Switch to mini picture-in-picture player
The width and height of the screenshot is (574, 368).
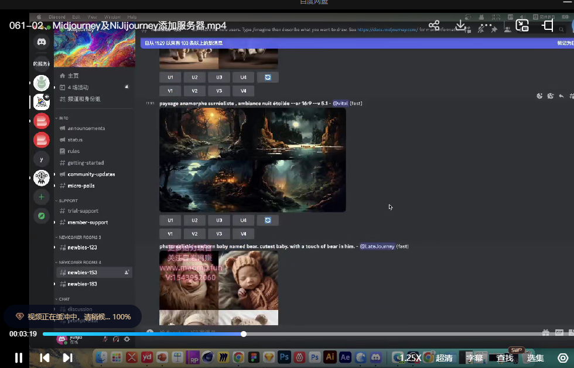point(522,25)
